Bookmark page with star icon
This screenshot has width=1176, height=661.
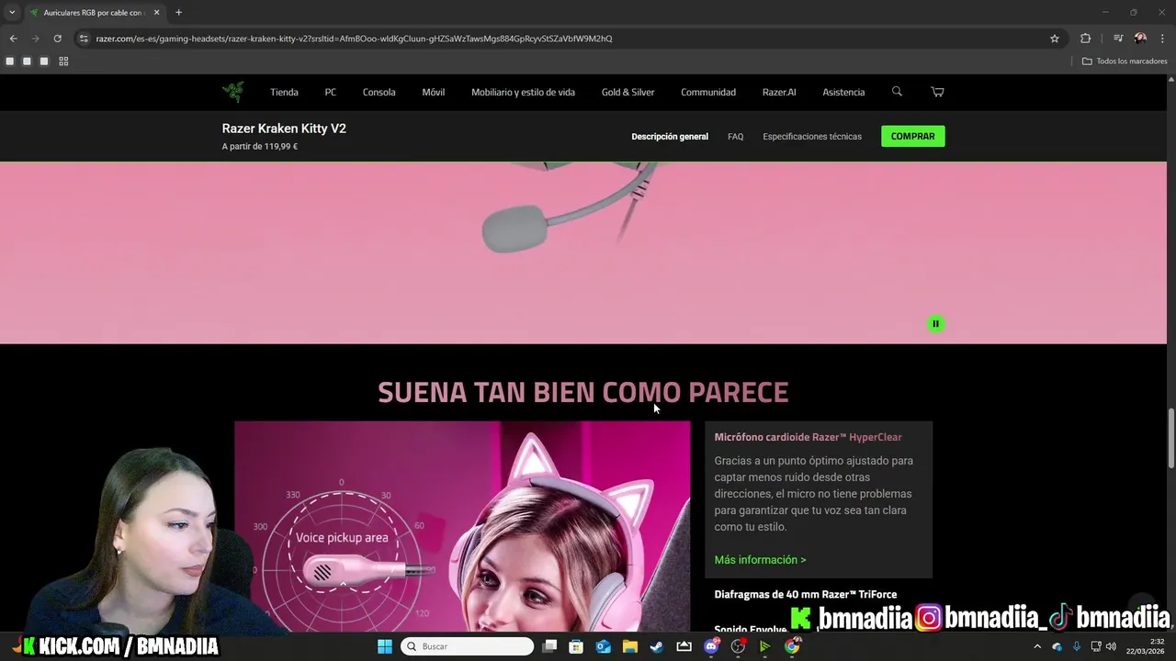1055,39
